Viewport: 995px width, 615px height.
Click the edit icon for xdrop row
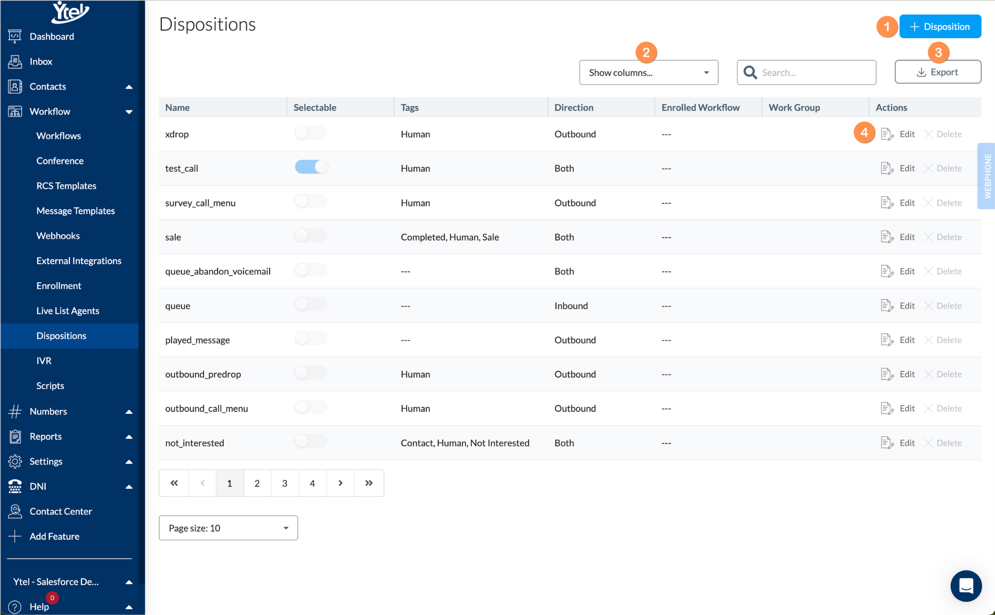click(x=887, y=134)
